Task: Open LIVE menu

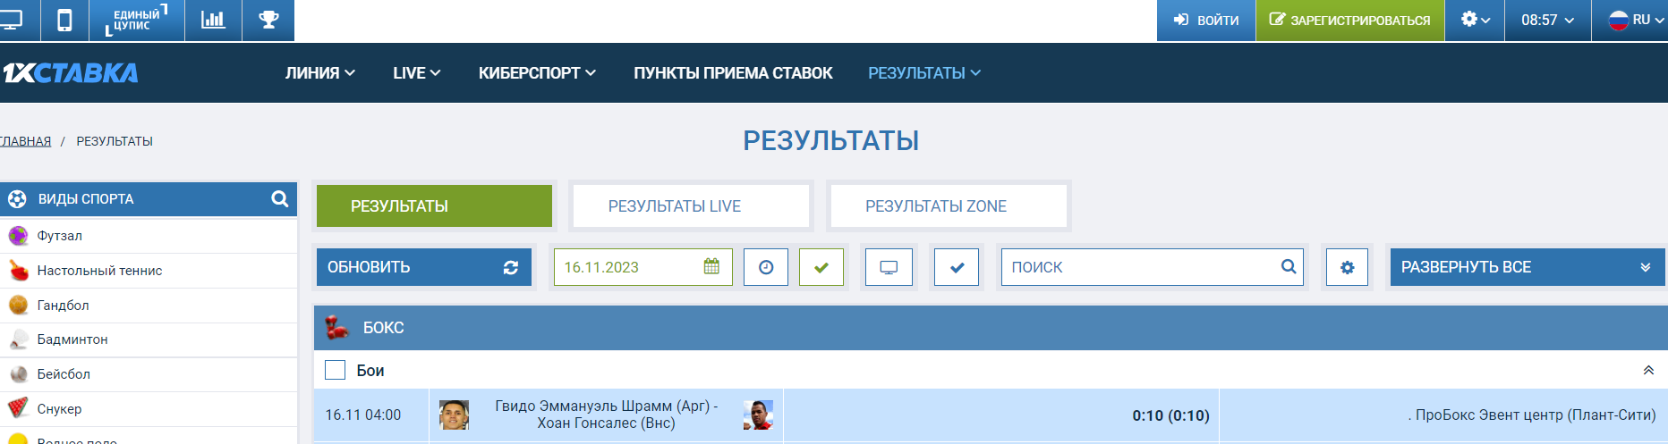Action: click(417, 73)
